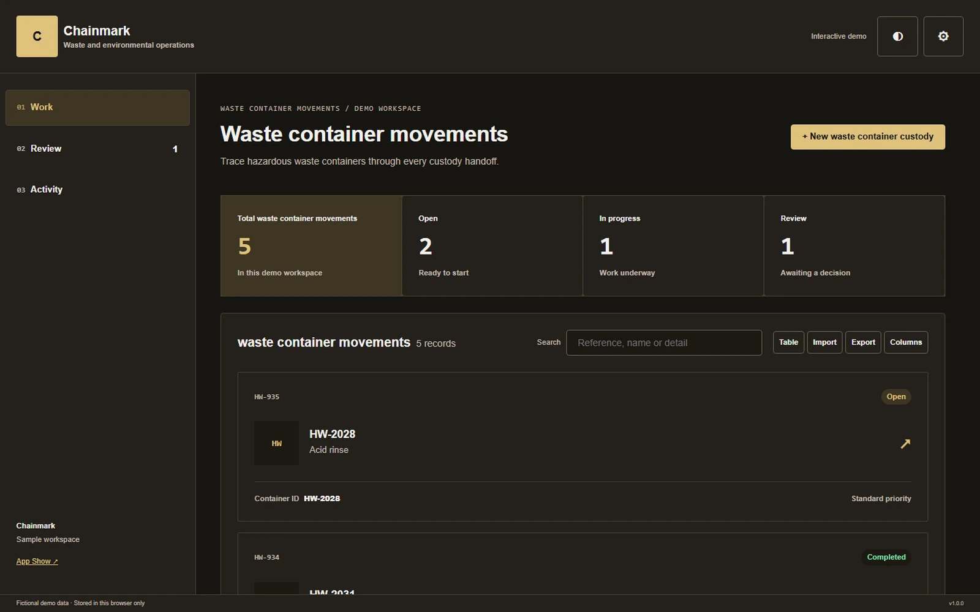Select the Work navigation item
Screen dimensions: 980x612
pos(97,108)
